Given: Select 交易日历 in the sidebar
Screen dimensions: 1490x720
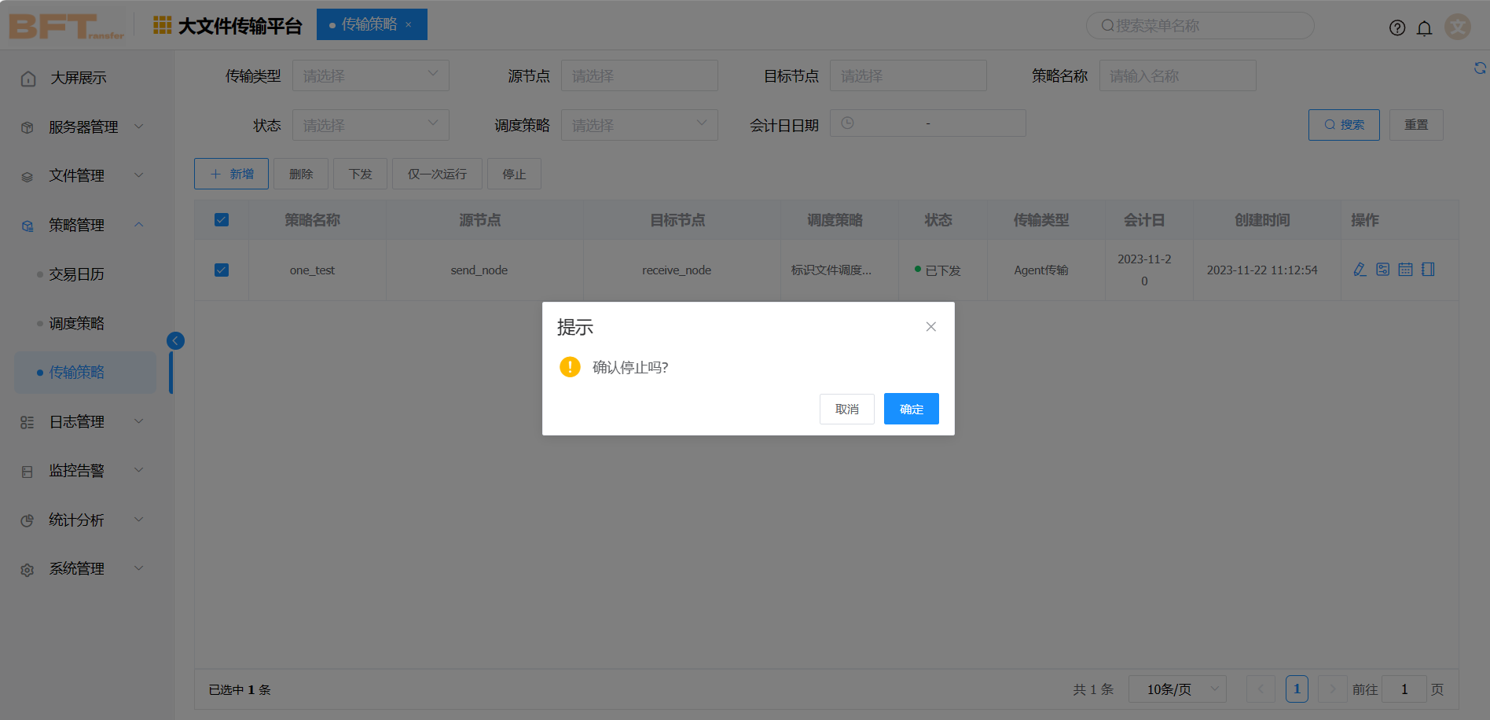Looking at the screenshot, I should tap(77, 274).
